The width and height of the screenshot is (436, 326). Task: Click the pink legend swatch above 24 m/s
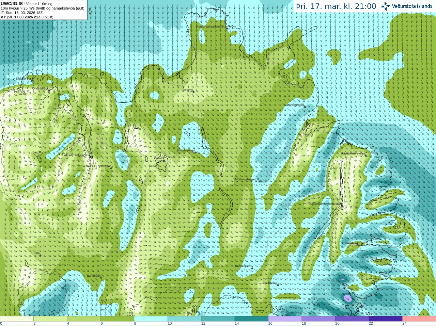pos(419,319)
